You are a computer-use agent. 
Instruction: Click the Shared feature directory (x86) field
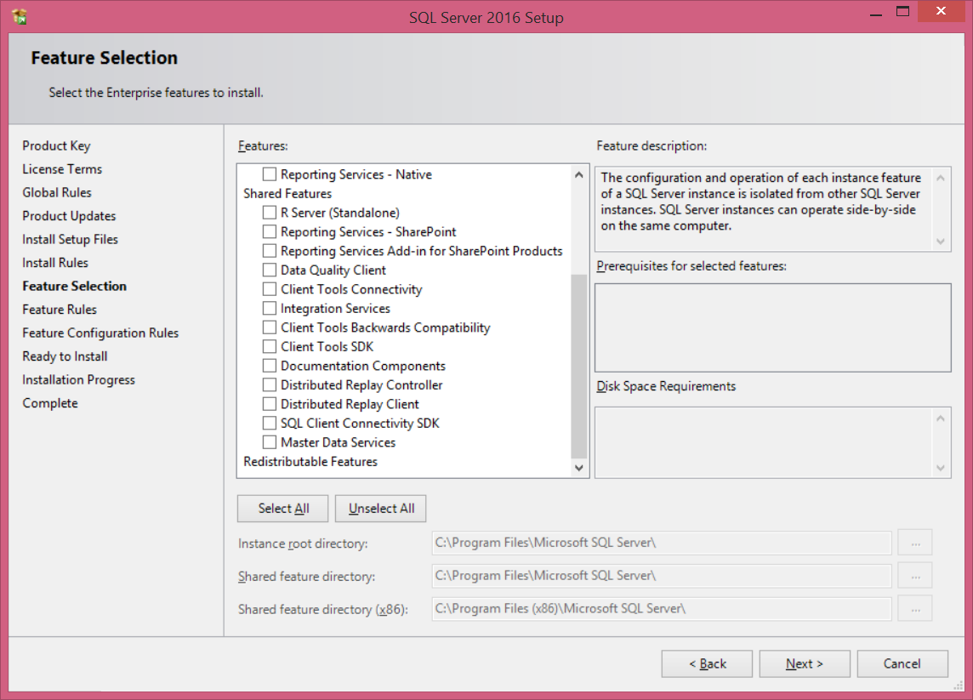662,609
